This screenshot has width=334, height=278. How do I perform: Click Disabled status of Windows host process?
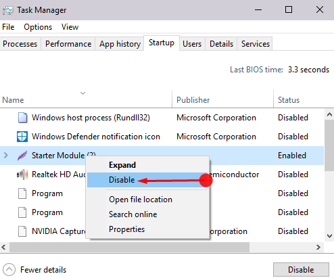pyautogui.click(x=293, y=118)
